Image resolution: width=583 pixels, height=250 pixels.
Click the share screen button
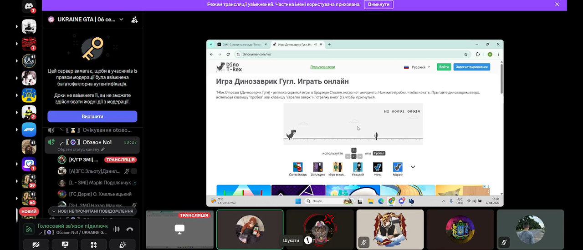64,245
